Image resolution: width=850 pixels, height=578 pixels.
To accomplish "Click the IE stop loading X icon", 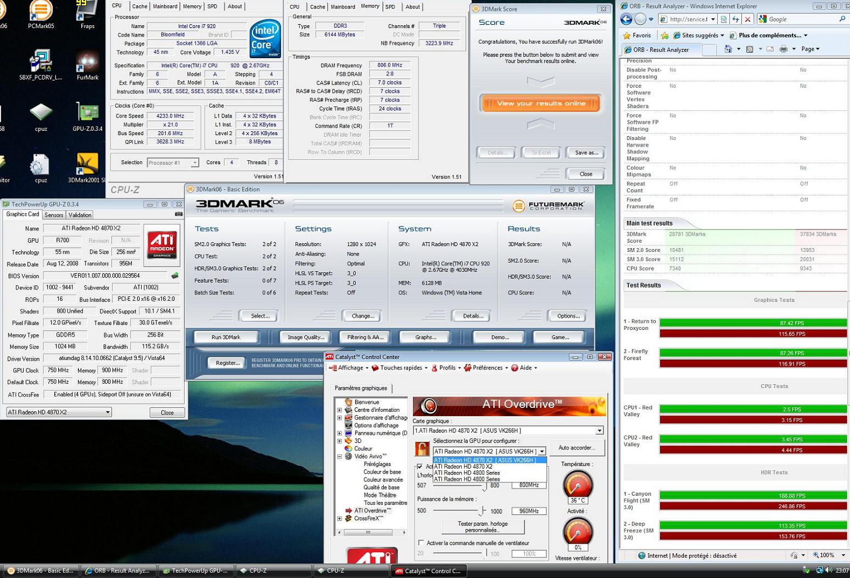I will (x=748, y=19).
